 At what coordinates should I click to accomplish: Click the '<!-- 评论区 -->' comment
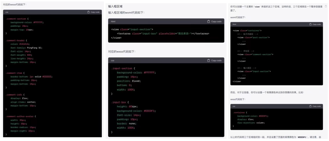(246, 51)
